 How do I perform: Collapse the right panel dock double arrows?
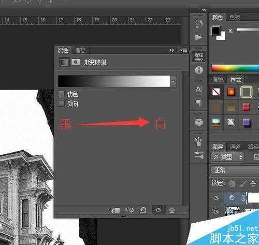(x=204, y=10)
